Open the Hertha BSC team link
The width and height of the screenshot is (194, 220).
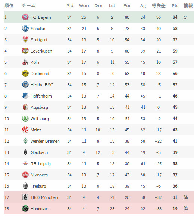coord(42,85)
